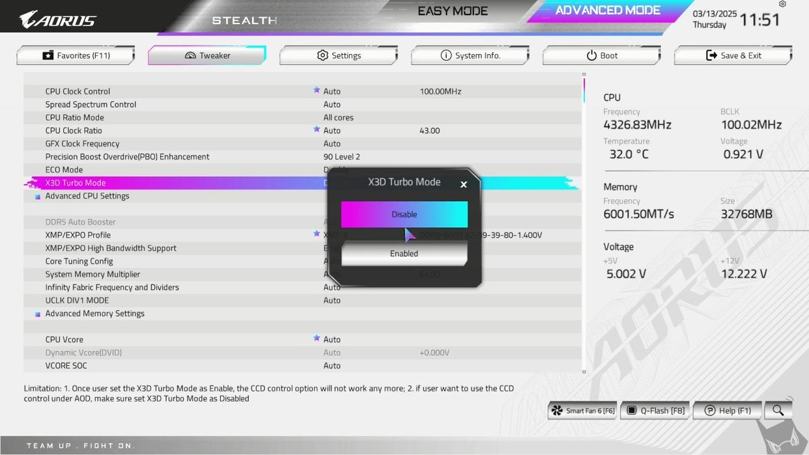Click the Dynamic Vcore +0.000V value

click(x=434, y=353)
